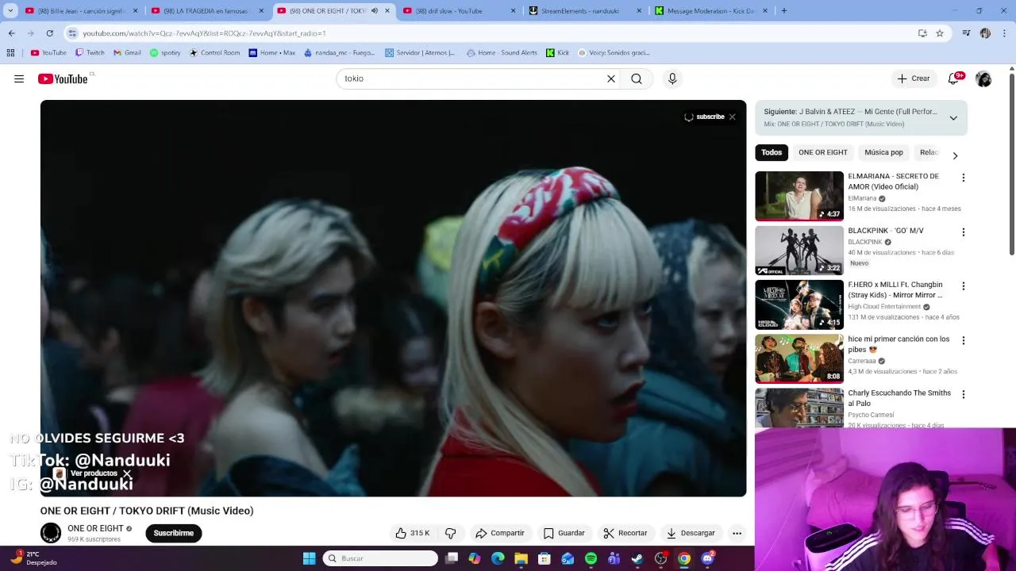Open a new browser tab
1016x571 pixels.
pos(784,11)
